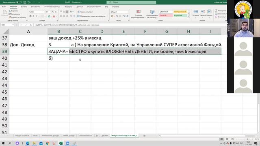Open the Ответственность sheet tab
This screenshot has width=260, height=146.
point(85,135)
